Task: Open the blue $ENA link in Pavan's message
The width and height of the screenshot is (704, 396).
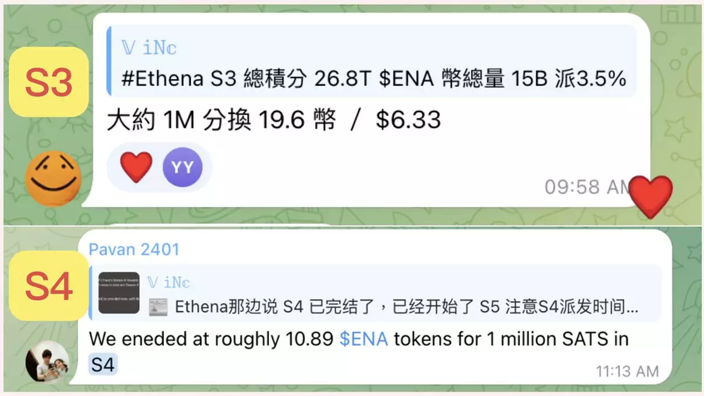Action: tap(363, 339)
